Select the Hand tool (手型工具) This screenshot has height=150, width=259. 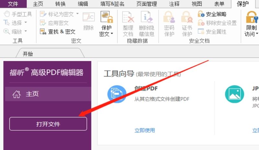tap(18, 14)
